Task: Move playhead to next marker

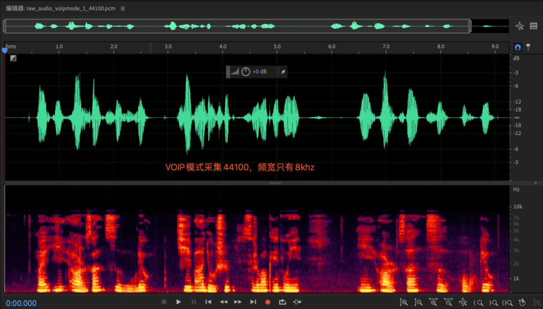Action: pyautogui.click(x=253, y=302)
